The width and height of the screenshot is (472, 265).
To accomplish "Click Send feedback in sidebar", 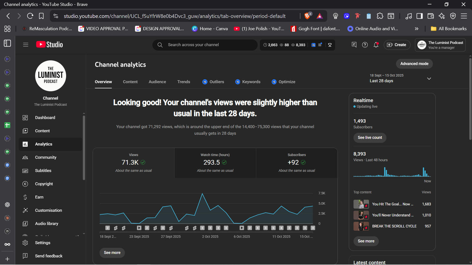I will (50, 256).
